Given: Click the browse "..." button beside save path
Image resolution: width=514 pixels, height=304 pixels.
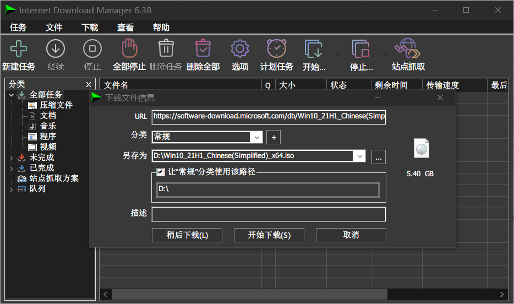Looking at the screenshot, I should click(x=378, y=157).
